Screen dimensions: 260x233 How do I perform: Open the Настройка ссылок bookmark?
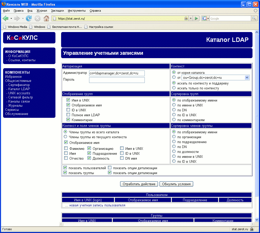point(99,27)
